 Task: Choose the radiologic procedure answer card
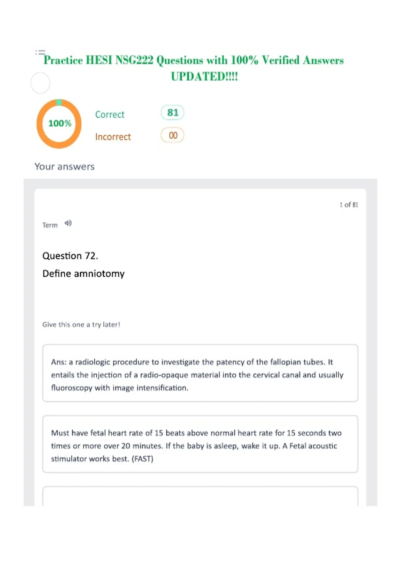pos(200,373)
